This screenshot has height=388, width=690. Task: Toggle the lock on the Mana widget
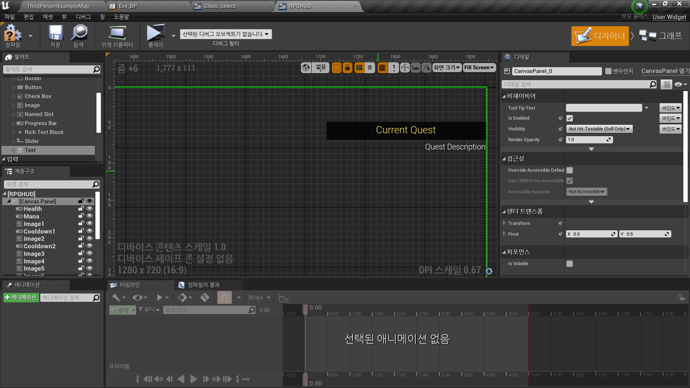click(x=81, y=216)
